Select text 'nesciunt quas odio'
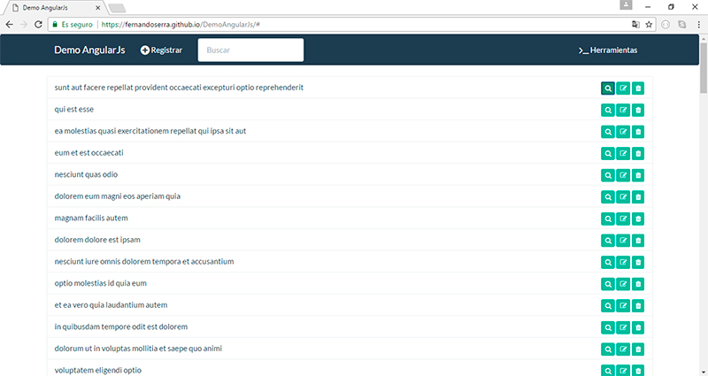The image size is (708, 376). (86, 174)
